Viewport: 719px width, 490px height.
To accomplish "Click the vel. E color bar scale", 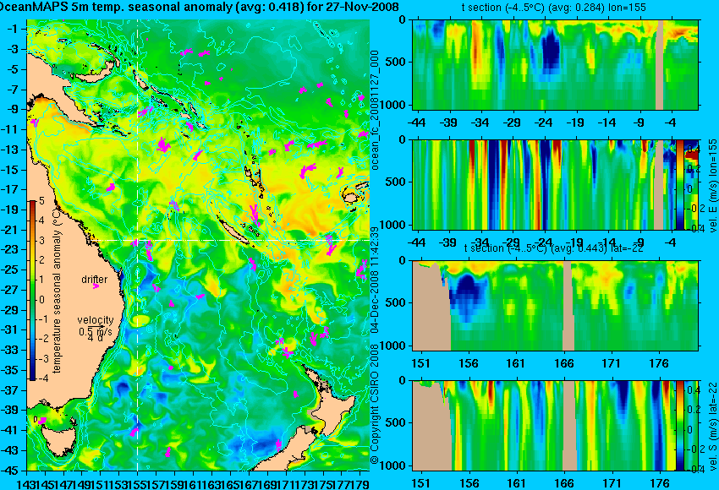I will click(679, 184).
